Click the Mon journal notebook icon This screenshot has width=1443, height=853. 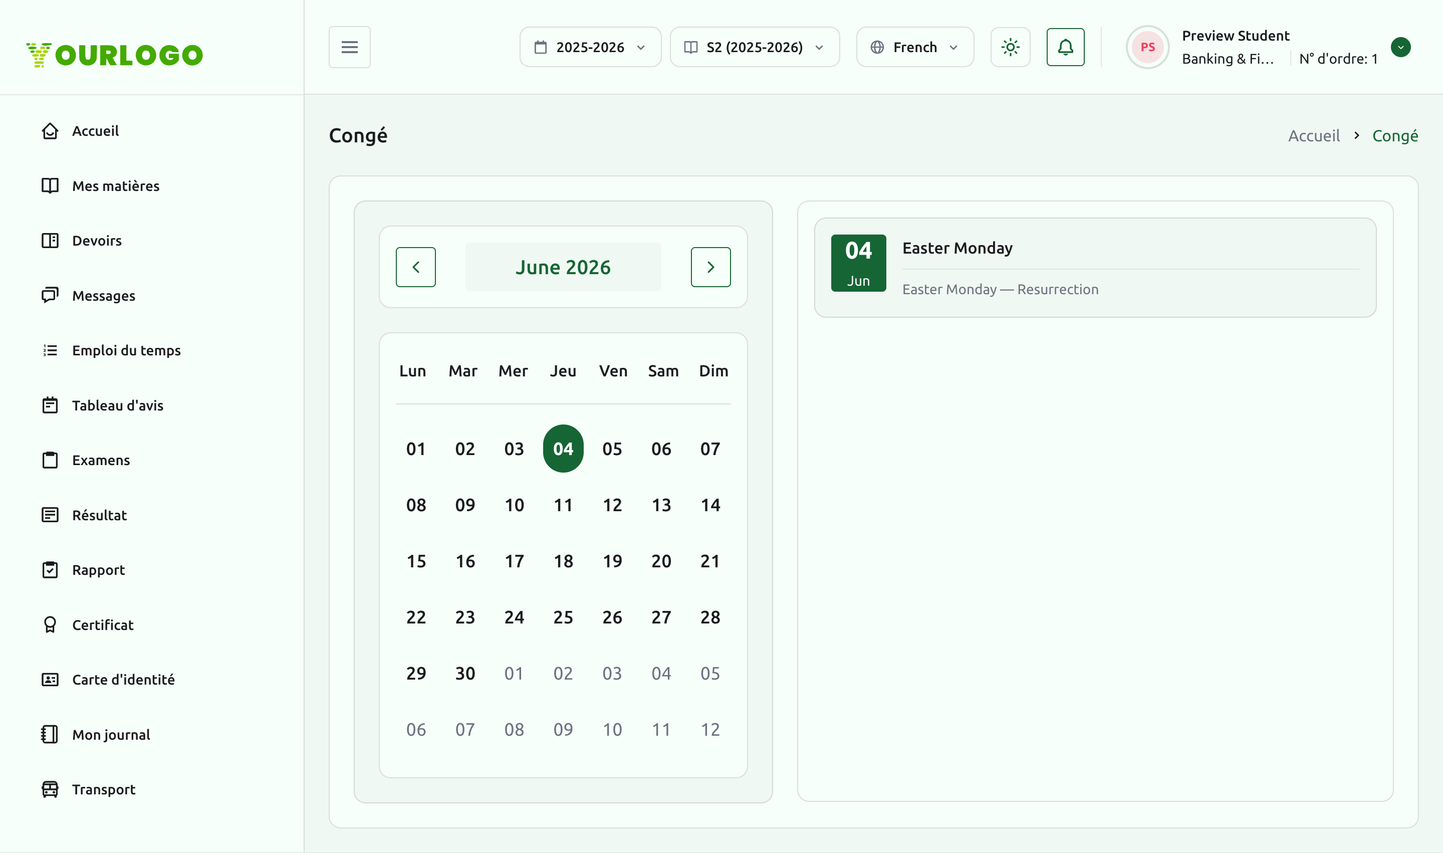click(x=50, y=735)
